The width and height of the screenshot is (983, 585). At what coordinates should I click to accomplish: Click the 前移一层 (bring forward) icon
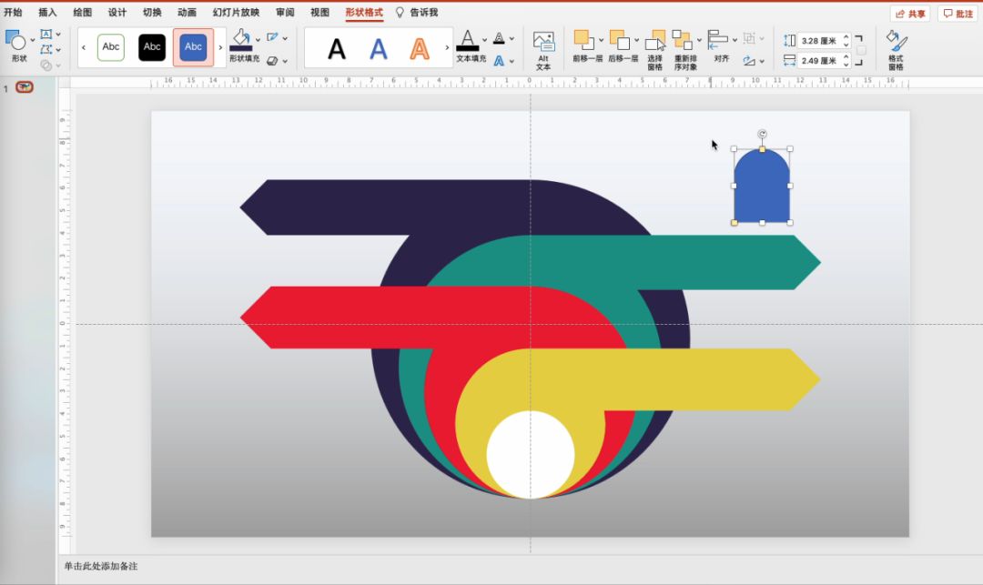click(x=583, y=40)
